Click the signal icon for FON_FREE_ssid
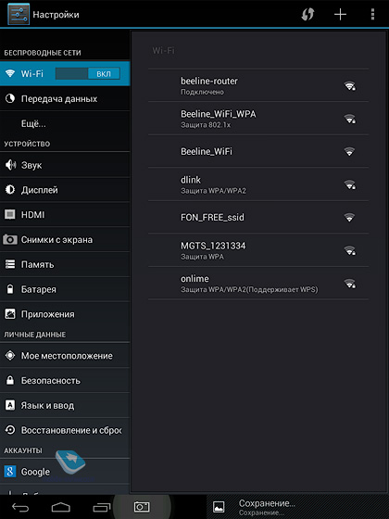The width and height of the screenshot is (389, 519). click(x=349, y=218)
